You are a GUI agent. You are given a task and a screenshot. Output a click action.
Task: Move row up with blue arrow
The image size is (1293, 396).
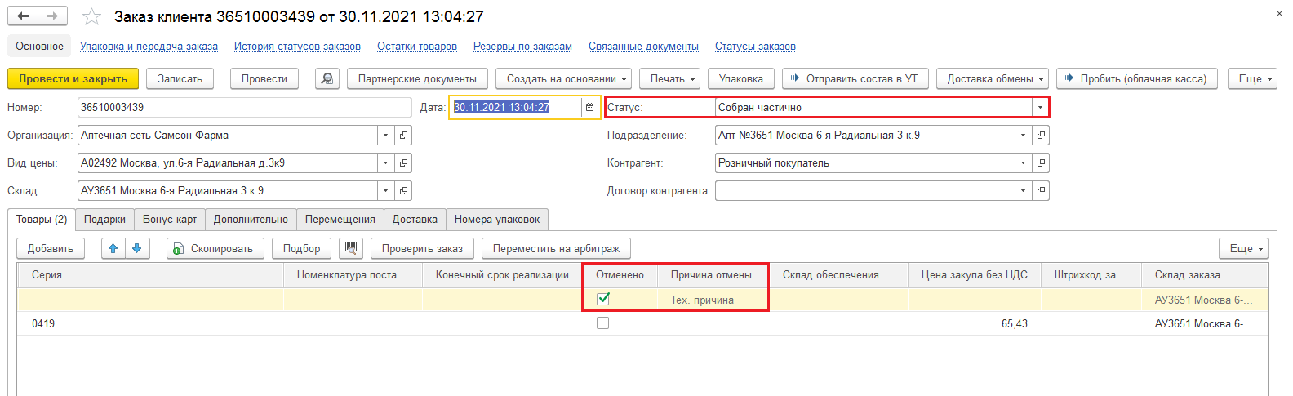113,248
